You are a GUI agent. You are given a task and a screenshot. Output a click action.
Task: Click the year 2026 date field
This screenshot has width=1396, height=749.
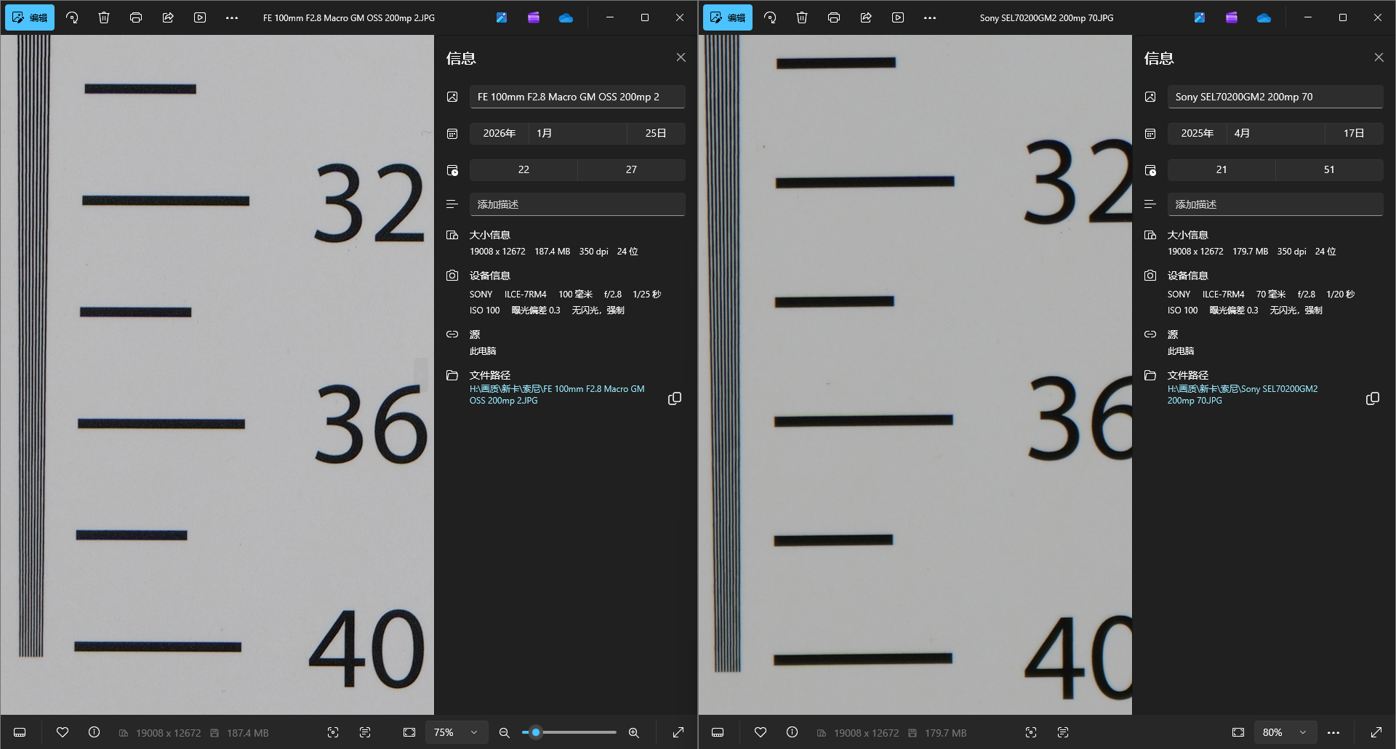[x=499, y=133]
